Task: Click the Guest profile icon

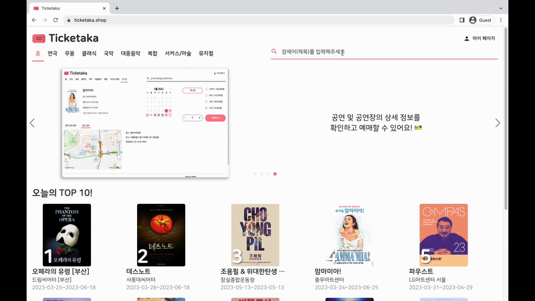Action: (x=473, y=20)
